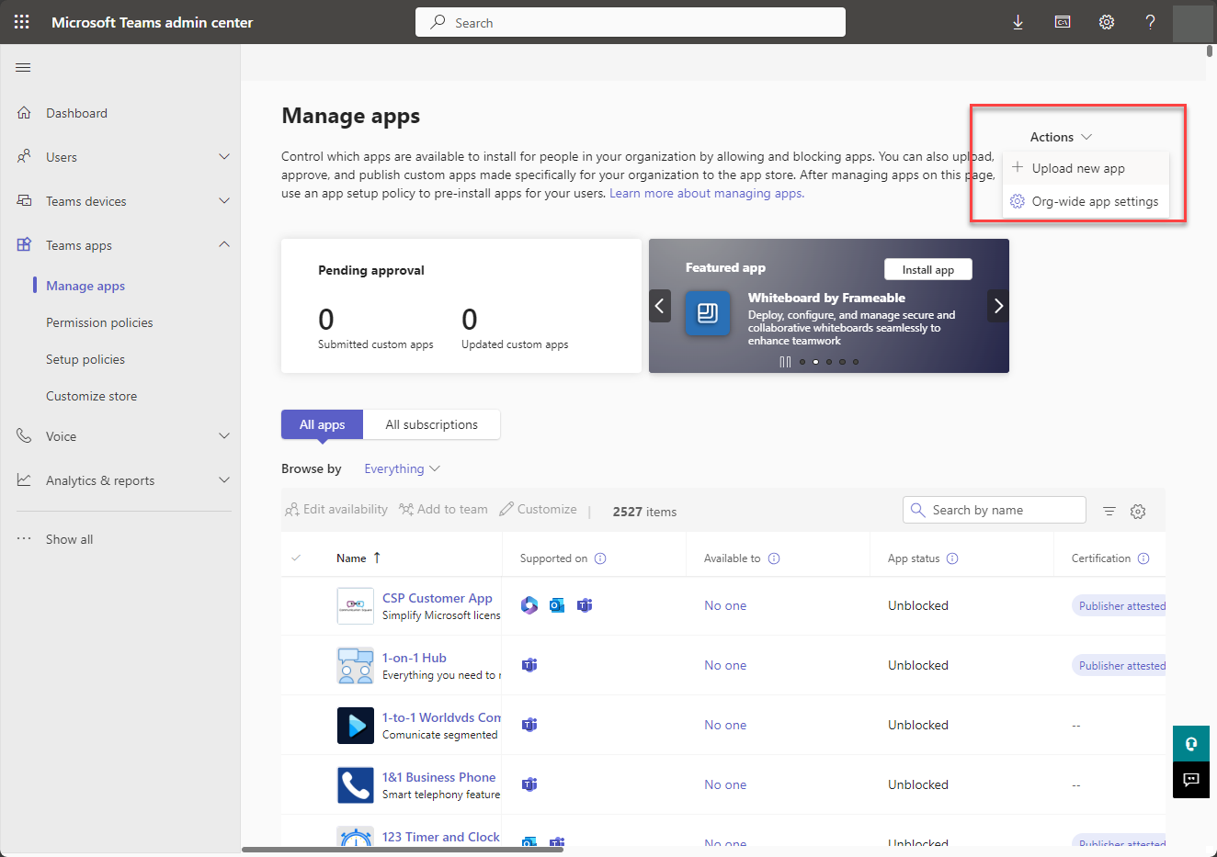This screenshot has height=857, width=1217.
Task: Click the Voice phone icon
Action: pos(24,436)
